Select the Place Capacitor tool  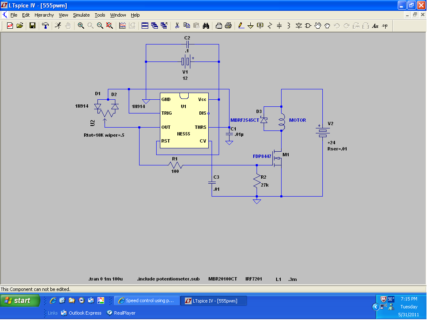click(279, 26)
